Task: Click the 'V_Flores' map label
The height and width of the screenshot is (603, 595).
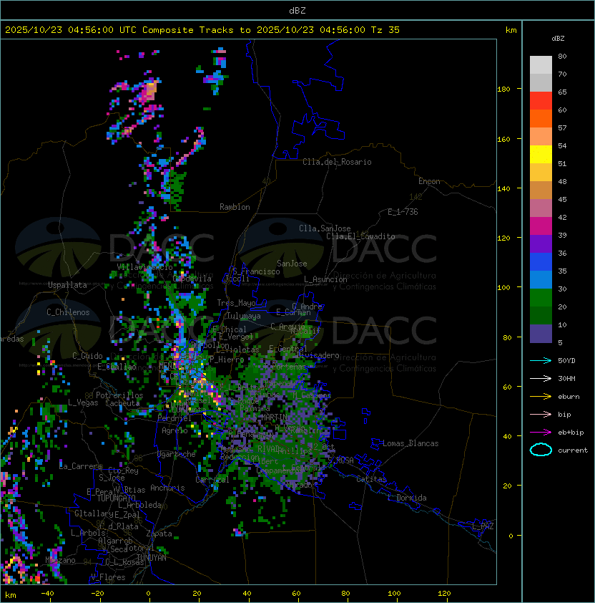Action: click(108, 577)
